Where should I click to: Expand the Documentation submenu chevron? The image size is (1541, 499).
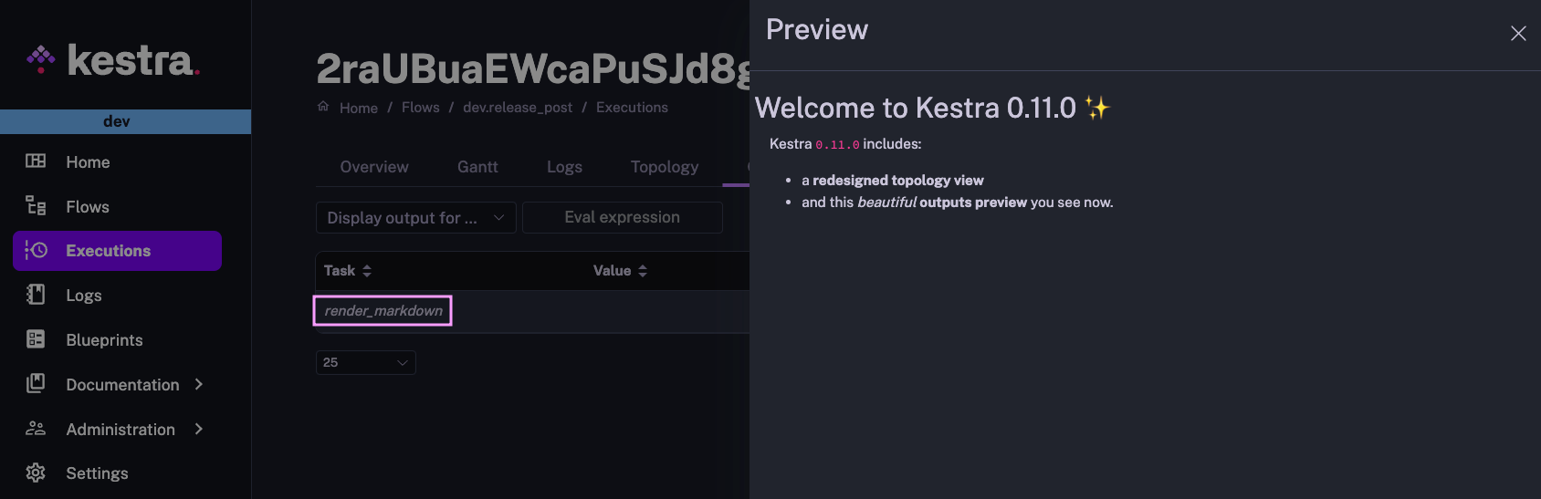(x=199, y=384)
